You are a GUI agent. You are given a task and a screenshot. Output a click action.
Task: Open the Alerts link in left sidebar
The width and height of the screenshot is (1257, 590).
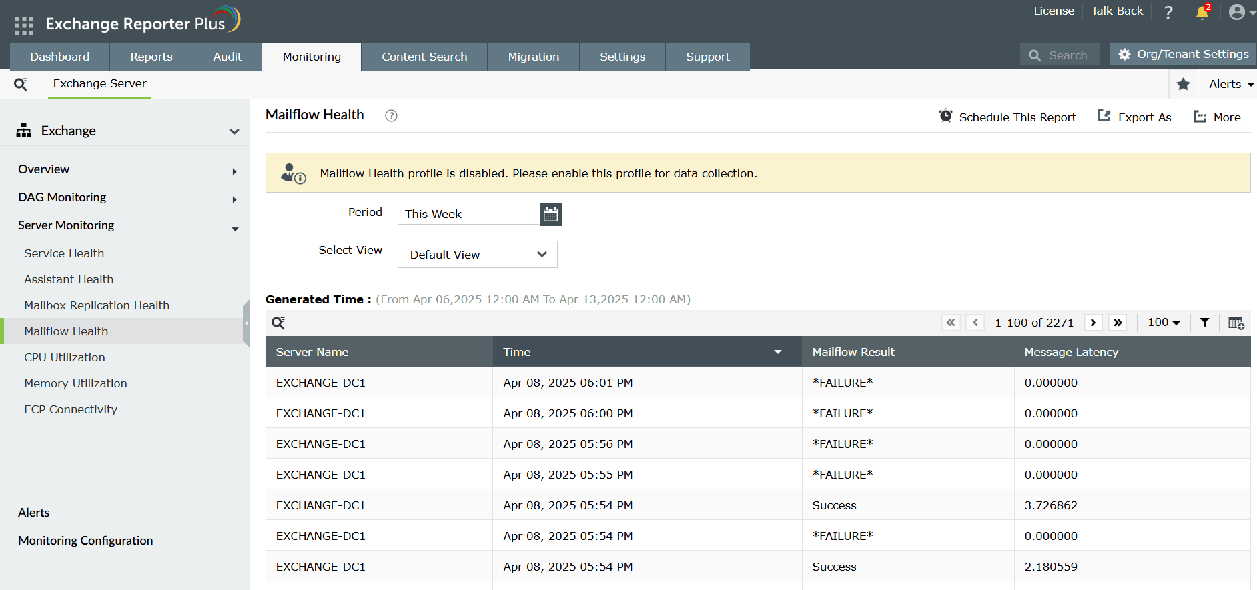coord(34,513)
